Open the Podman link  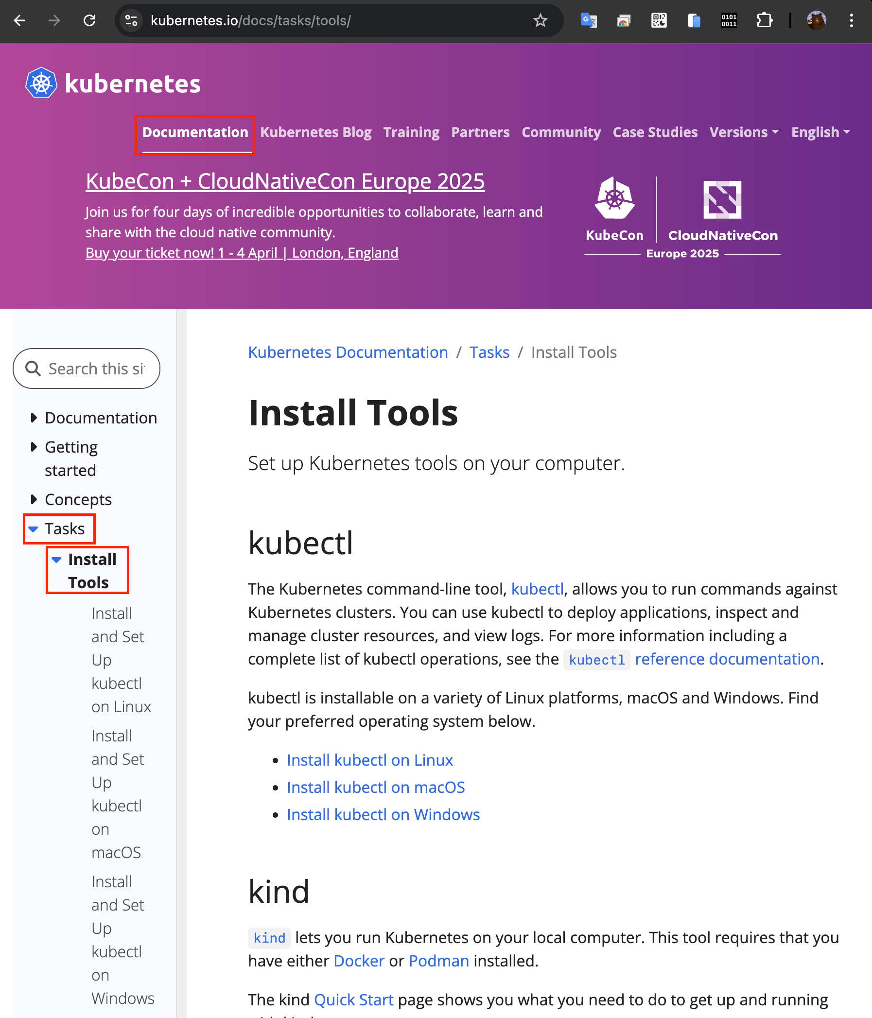439,961
